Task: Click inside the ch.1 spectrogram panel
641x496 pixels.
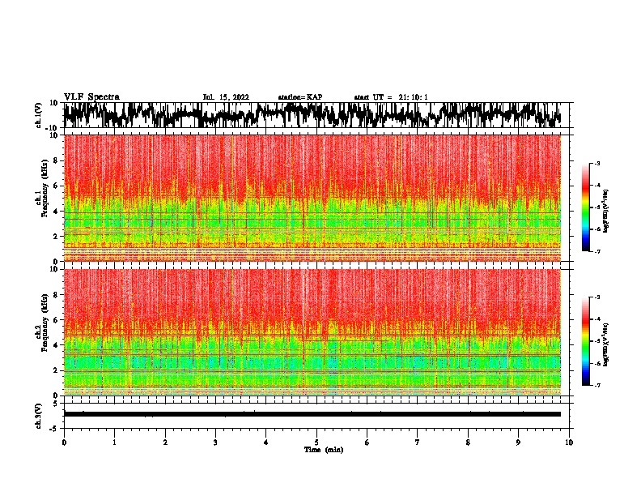Action: point(312,198)
